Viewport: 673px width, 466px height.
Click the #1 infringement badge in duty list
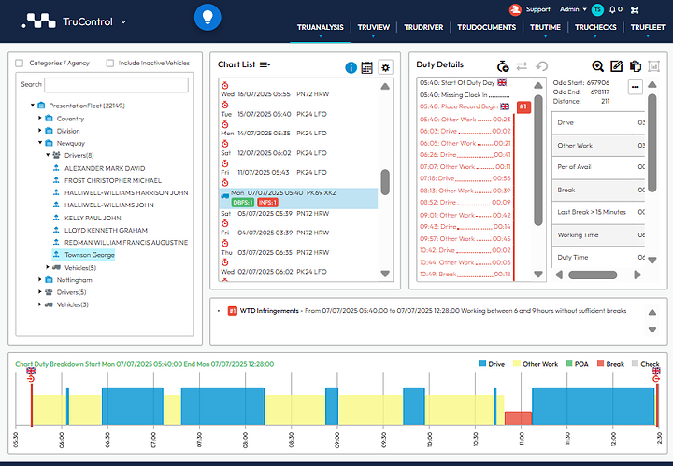(523, 106)
